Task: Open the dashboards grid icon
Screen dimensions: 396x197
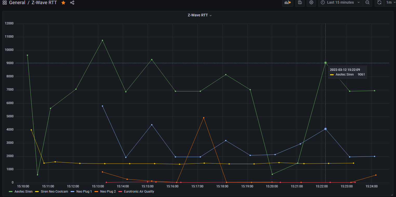Action: tap(4, 3)
